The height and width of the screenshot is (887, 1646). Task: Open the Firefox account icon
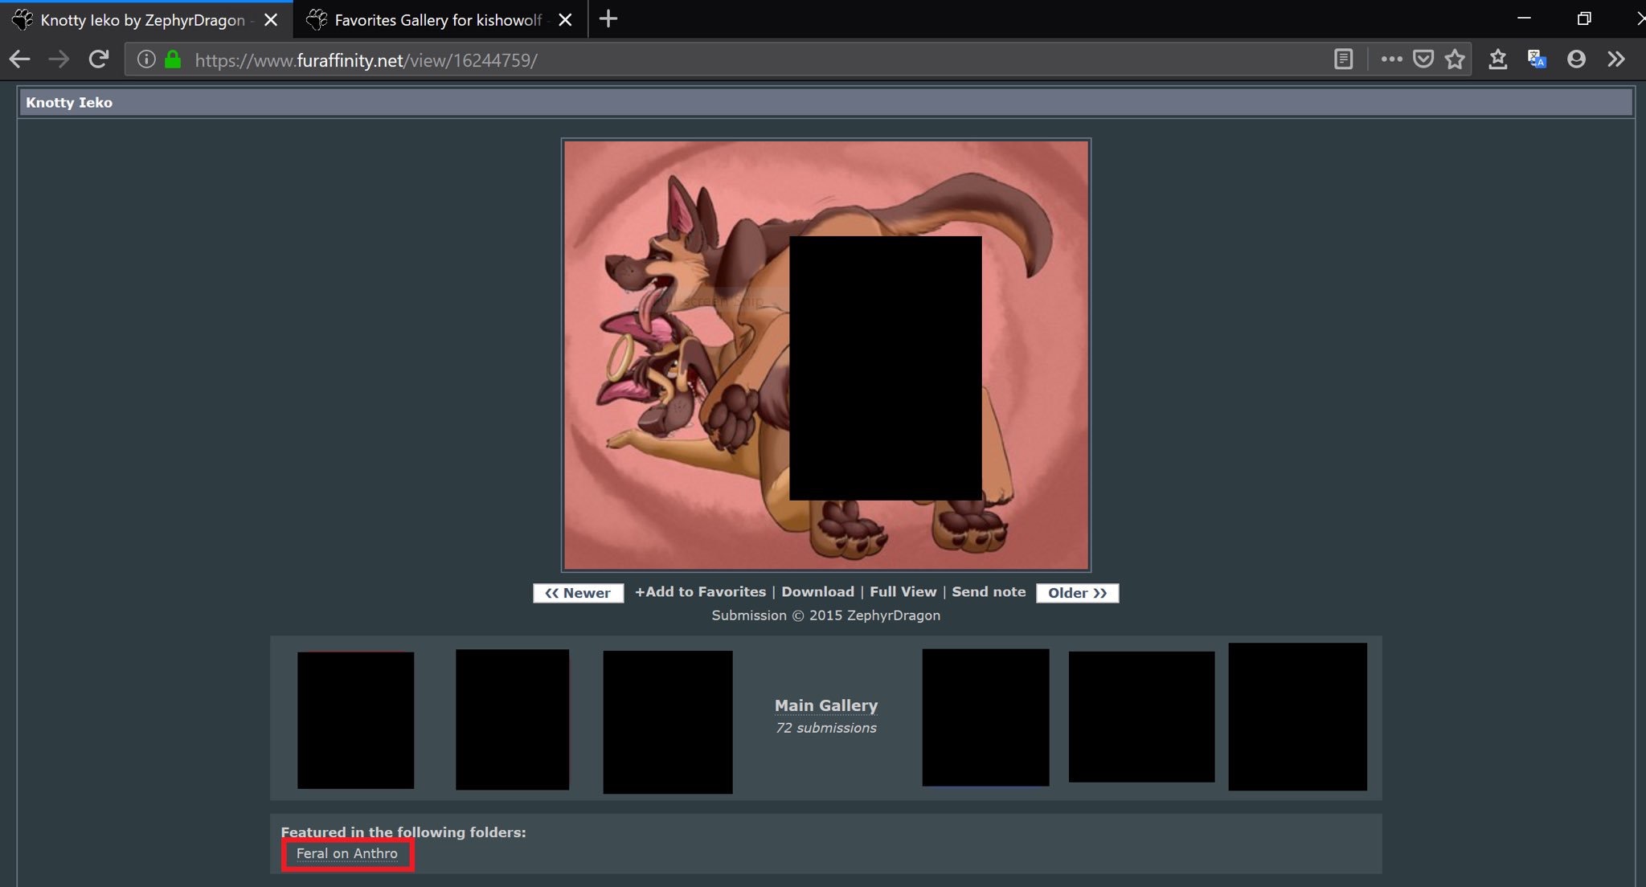pyautogui.click(x=1576, y=59)
